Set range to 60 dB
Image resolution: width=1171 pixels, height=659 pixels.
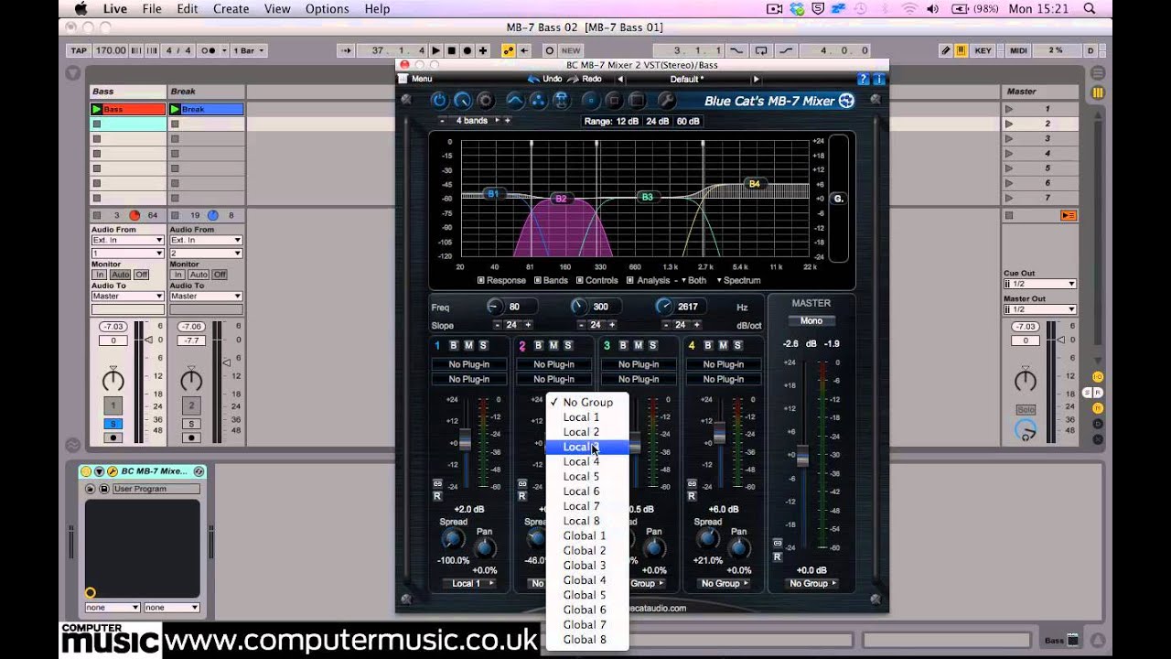click(x=688, y=121)
